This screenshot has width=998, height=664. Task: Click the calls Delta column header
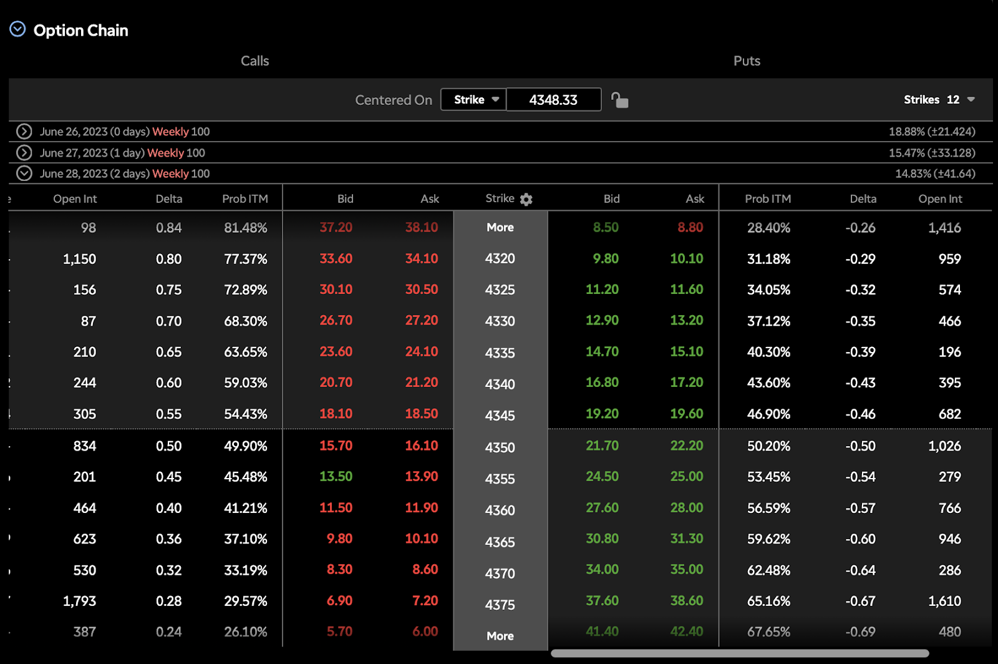(169, 199)
